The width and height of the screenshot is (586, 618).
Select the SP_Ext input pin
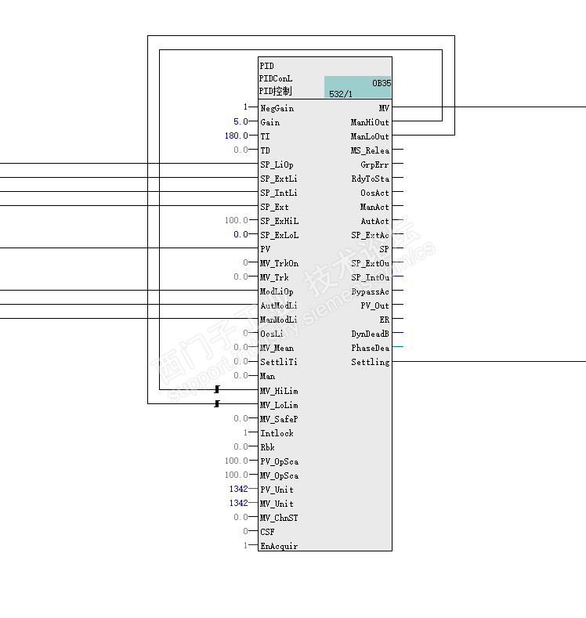pyautogui.click(x=274, y=207)
